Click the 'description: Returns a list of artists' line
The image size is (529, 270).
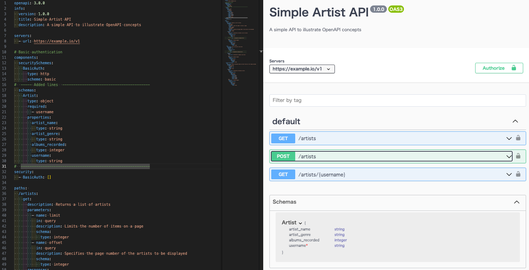tap(69, 204)
